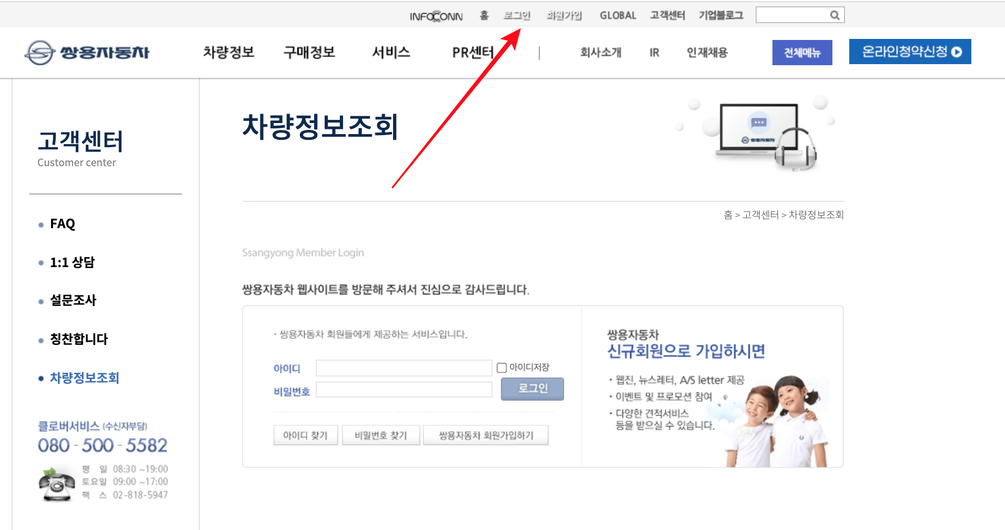Select 칭찬합니다 in the sidebar
Viewport: 1005px width, 530px height.
tap(79, 339)
